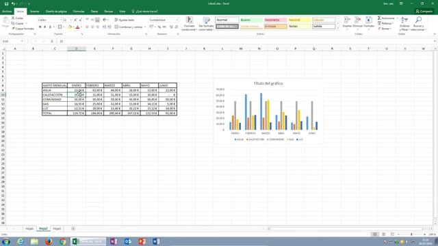
Task: Switch to the Fórmulas tab
Action: pos(79,12)
